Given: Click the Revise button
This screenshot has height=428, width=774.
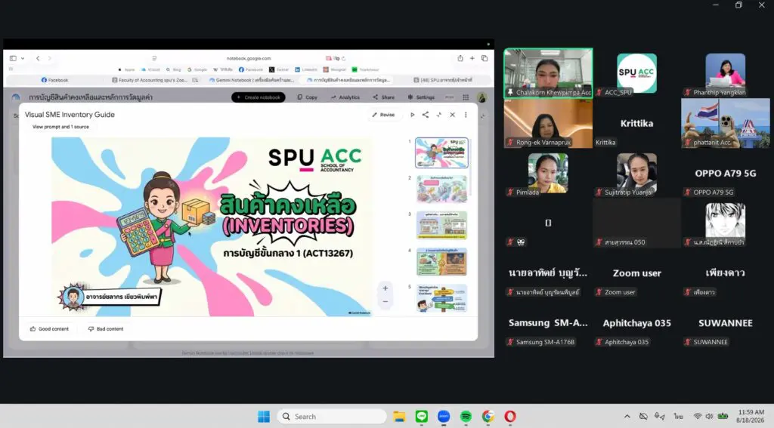Looking at the screenshot, I should (383, 115).
